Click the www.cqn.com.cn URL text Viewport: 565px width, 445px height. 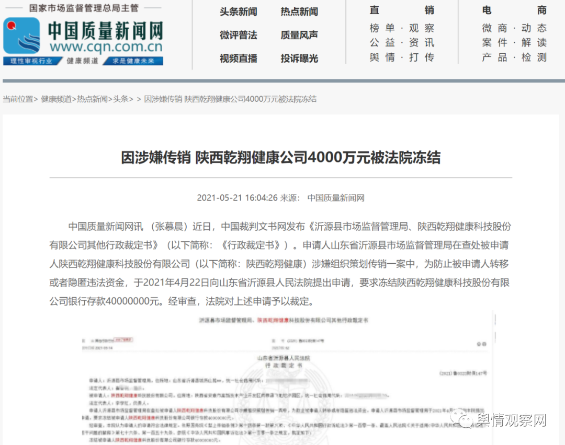[x=106, y=46]
